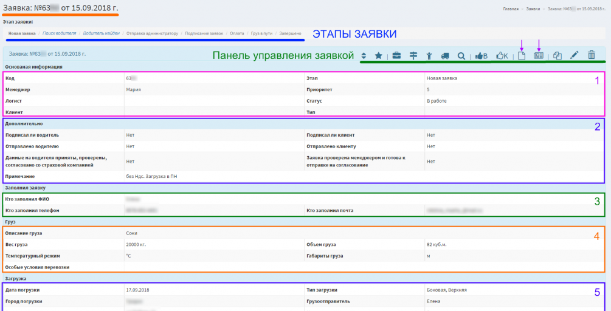Click the trash delete icon

pyautogui.click(x=592, y=55)
